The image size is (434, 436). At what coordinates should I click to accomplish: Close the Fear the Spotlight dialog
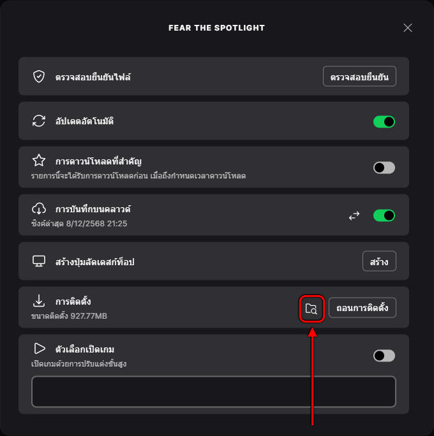pos(408,28)
